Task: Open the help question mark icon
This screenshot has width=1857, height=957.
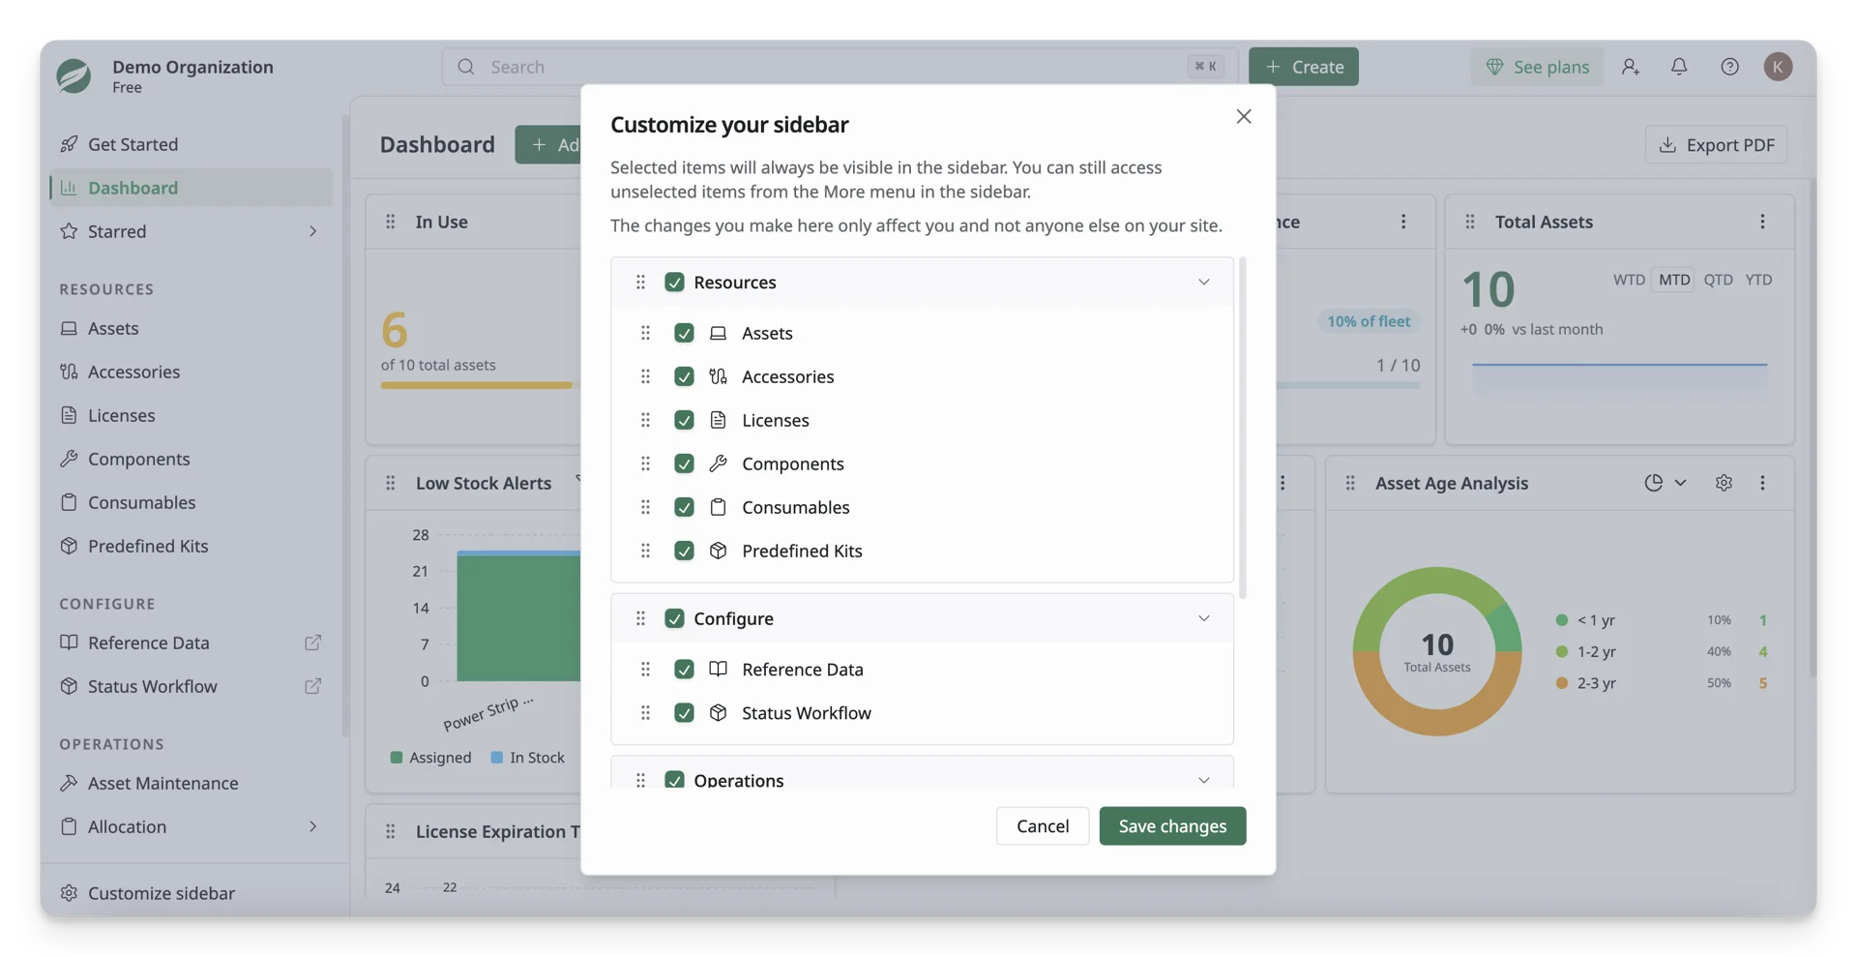Action: [1729, 67]
